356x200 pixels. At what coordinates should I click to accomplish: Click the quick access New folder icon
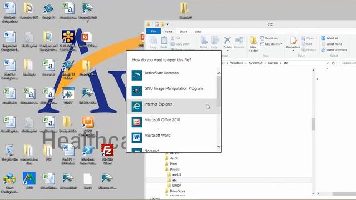click(x=162, y=24)
